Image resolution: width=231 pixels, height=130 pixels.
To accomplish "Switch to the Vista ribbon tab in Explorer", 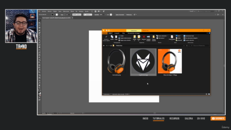I will [123, 33].
